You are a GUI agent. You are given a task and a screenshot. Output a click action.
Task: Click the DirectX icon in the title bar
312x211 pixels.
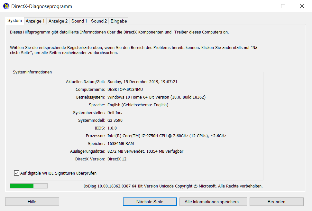pyautogui.click(x=6, y=6)
